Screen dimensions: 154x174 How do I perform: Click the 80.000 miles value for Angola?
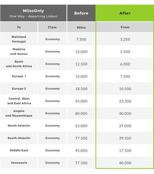click(81, 113)
